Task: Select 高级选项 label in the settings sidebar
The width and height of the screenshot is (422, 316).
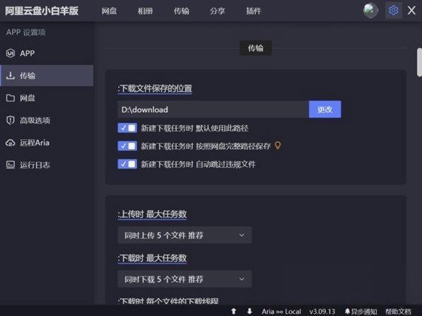Action: pos(35,120)
